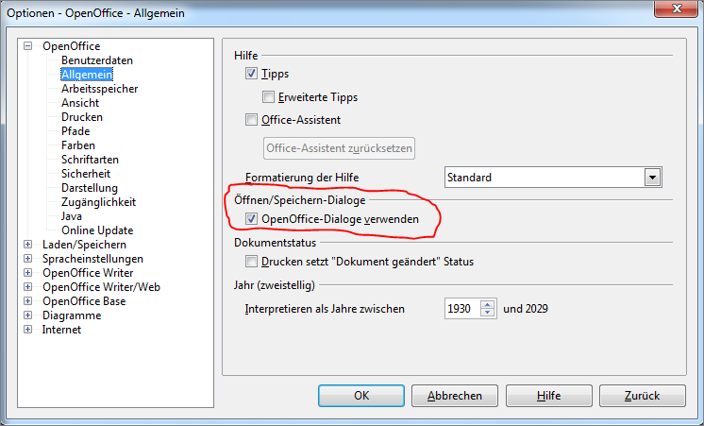Enable Office-Assistent checkbox

[x=251, y=120]
